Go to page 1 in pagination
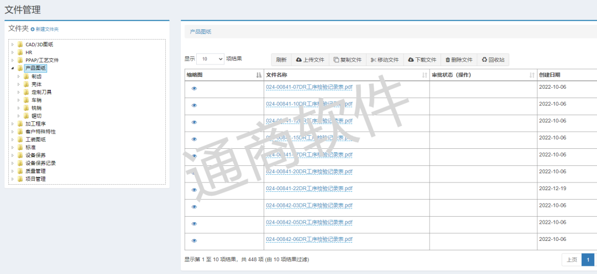Image resolution: width=597 pixels, height=274 pixels. pos(588,260)
